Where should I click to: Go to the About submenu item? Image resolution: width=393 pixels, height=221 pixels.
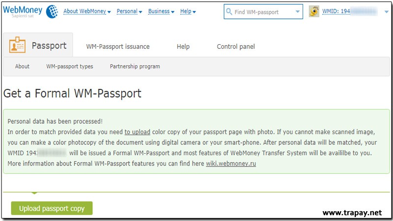(x=22, y=66)
